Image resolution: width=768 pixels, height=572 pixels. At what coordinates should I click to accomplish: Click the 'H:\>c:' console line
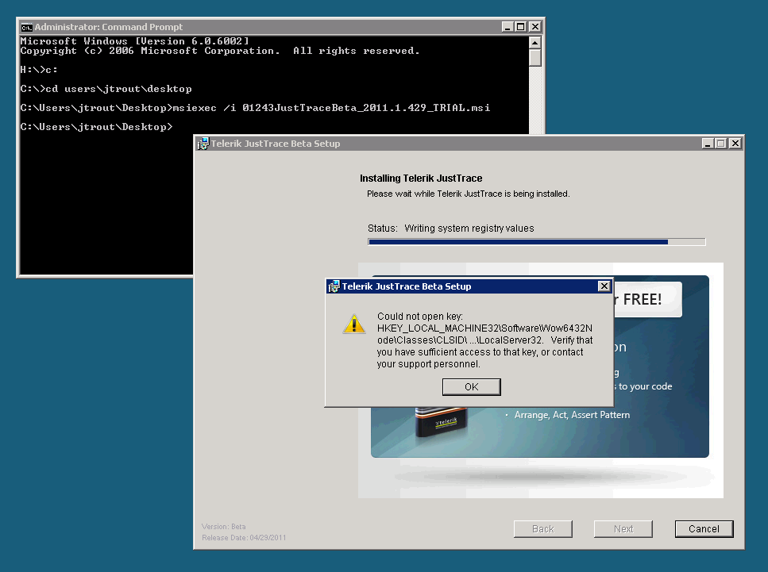tap(39, 70)
